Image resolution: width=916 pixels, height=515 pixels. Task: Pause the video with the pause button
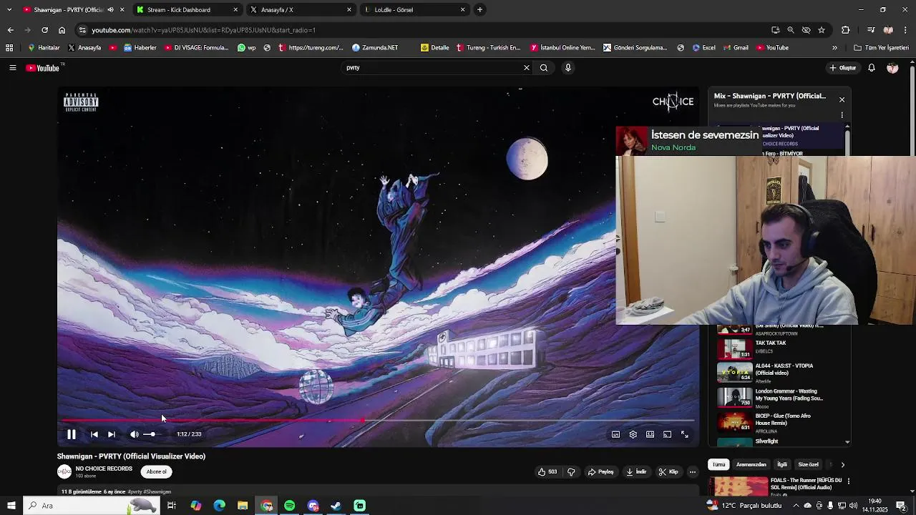tap(72, 434)
